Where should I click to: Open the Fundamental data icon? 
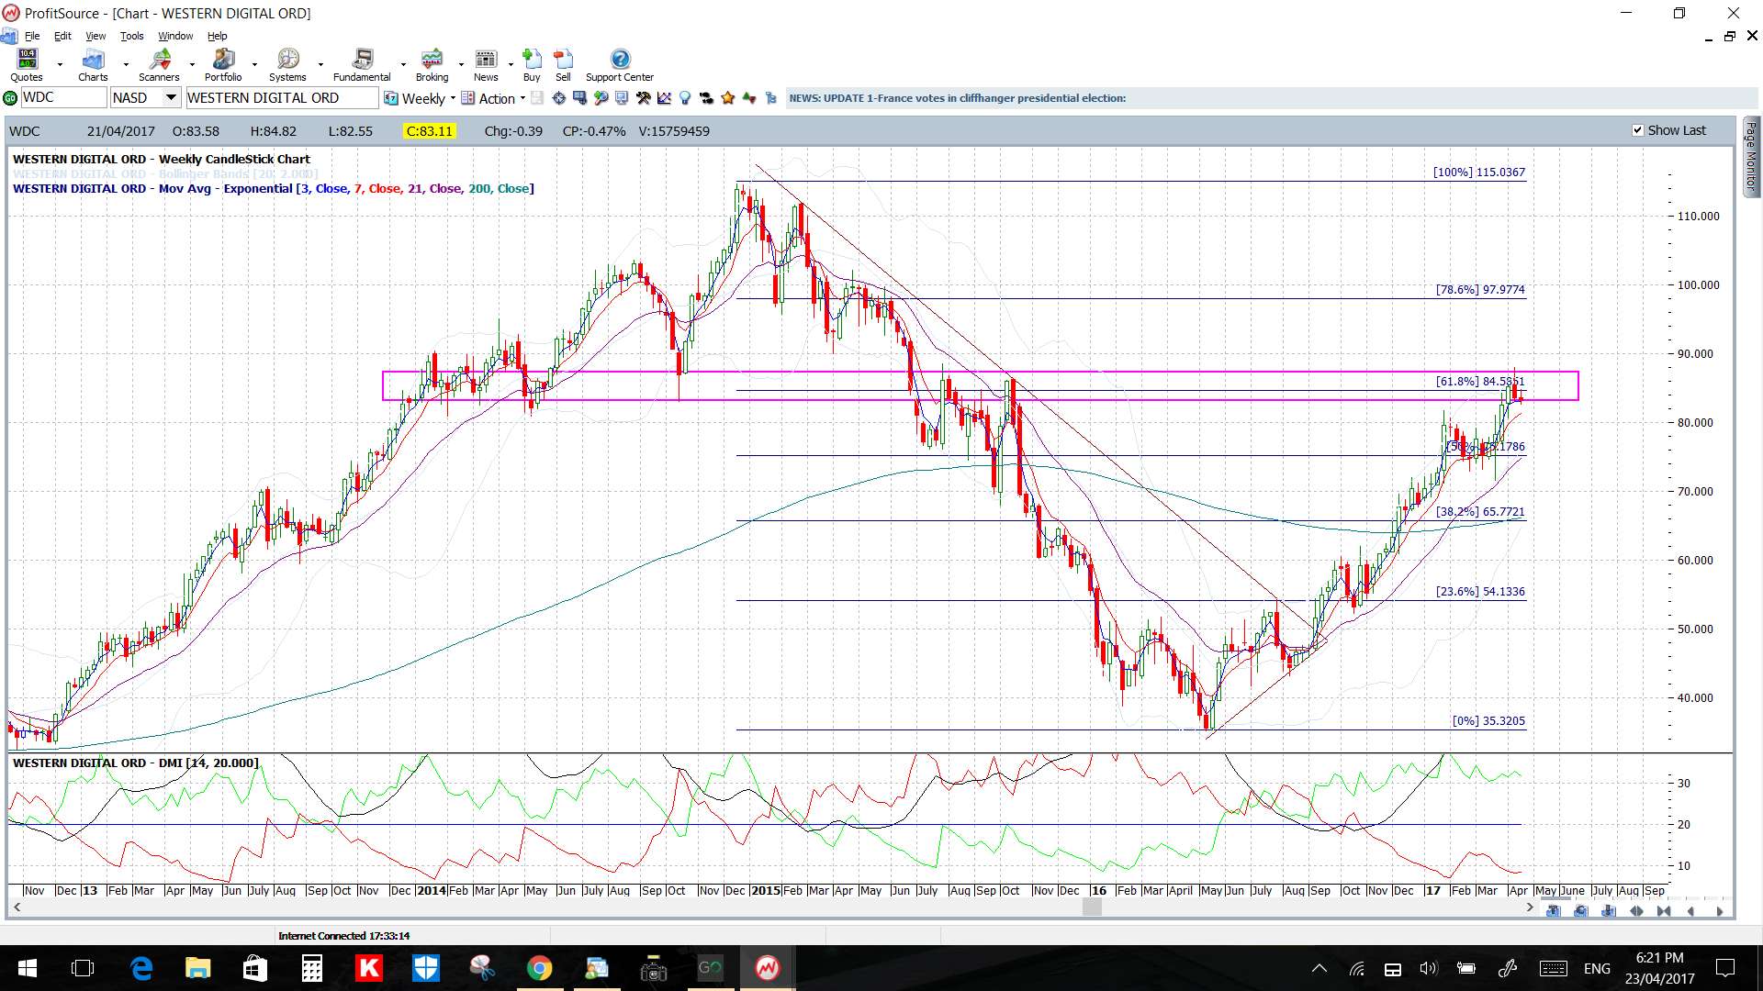tap(362, 65)
